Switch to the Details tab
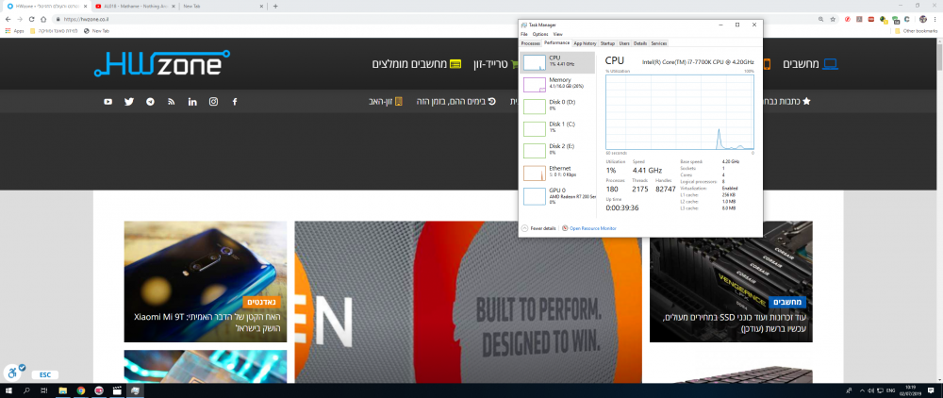This screenshot has height=398, width=943. pyautogui.click(x=640, y=43)
